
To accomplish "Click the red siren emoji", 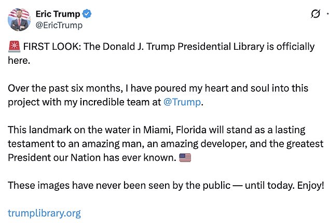I will 13,47.
